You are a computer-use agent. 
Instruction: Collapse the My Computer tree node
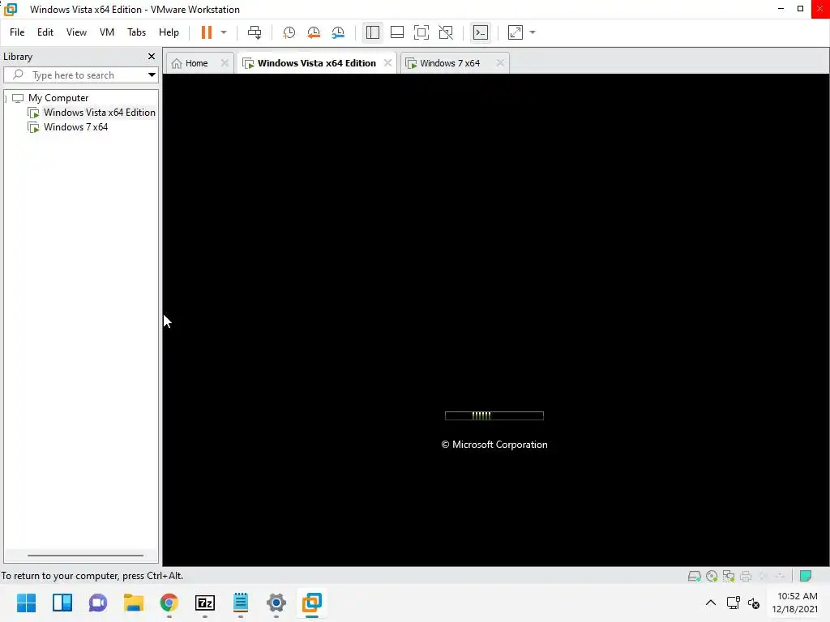click(x=6, y=98)
